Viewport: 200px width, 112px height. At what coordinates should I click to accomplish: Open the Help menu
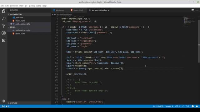[x=44, y=6]
